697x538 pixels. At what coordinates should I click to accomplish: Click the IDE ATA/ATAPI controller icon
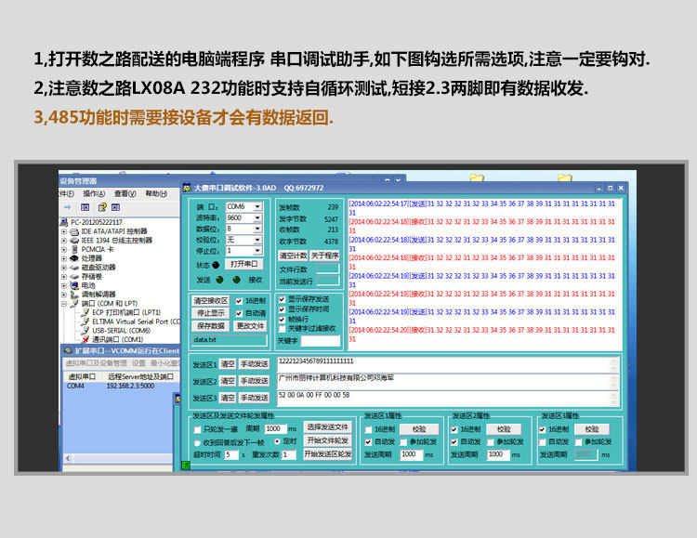tap(74, 231)
